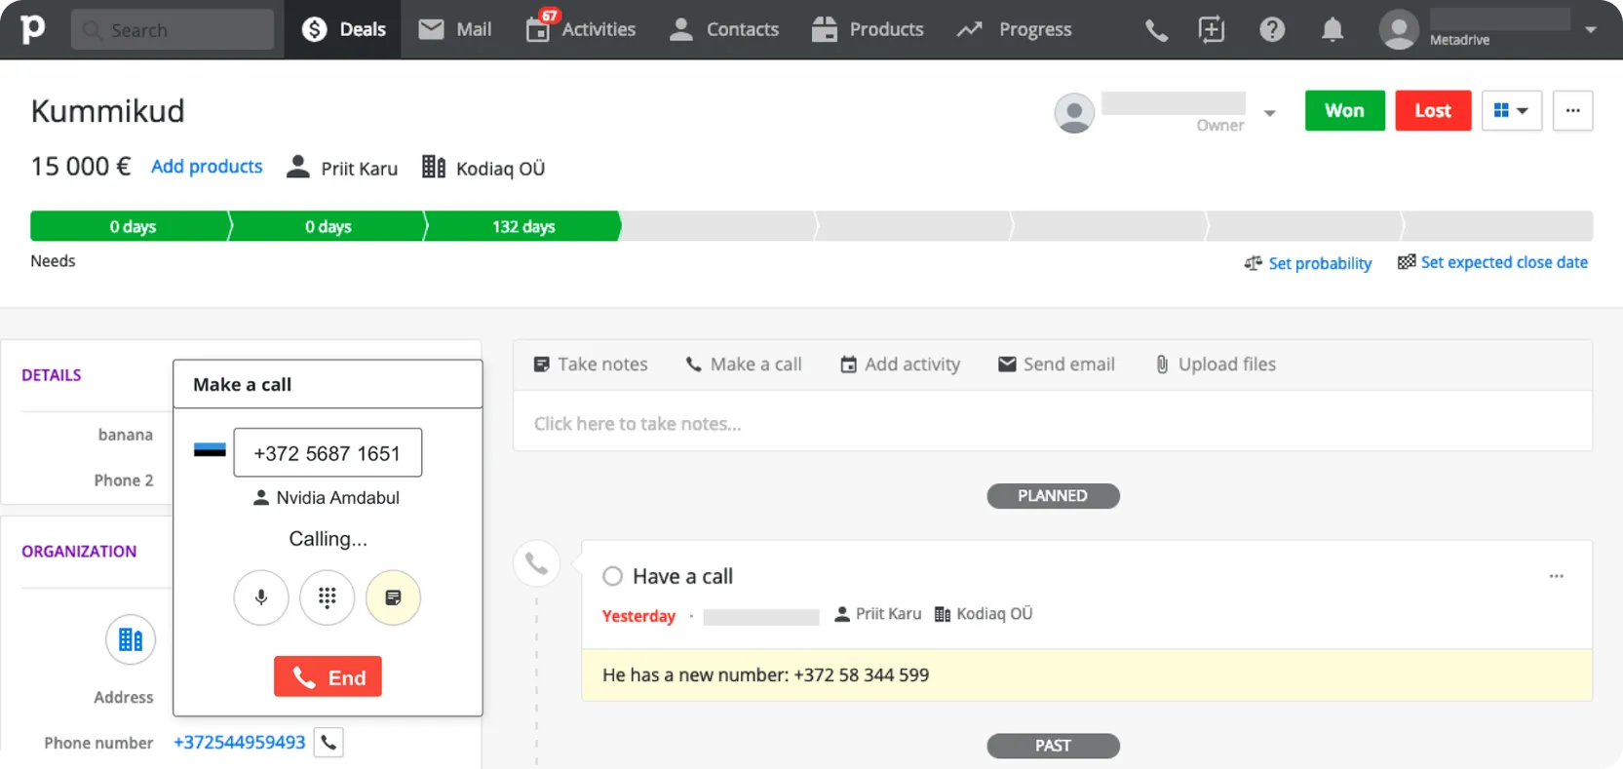The width and height of the screenshot is (1623, 769).
Task: Open the phone caller icon in top bar
Action: pyautogui.click(x=1156, y=30)
